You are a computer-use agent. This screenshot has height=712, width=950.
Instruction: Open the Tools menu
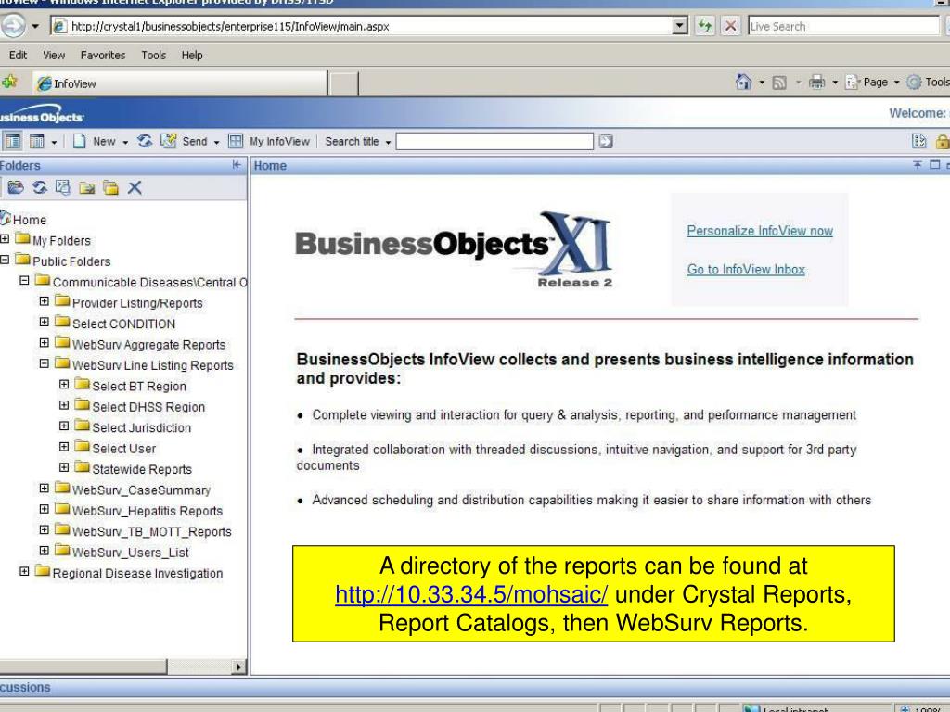point(154,55)
